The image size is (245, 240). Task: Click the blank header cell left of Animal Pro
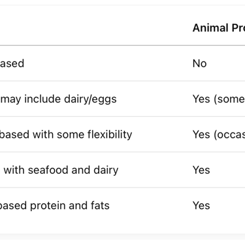[93, 26]
